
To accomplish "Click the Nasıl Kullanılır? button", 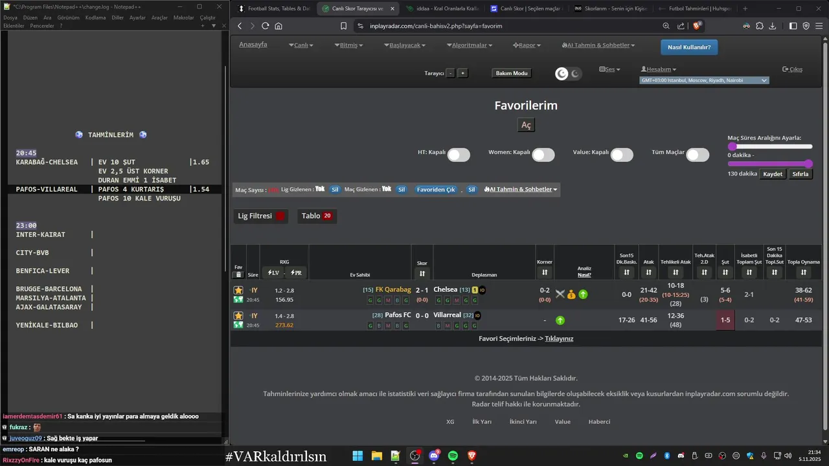I will [689, 47].
